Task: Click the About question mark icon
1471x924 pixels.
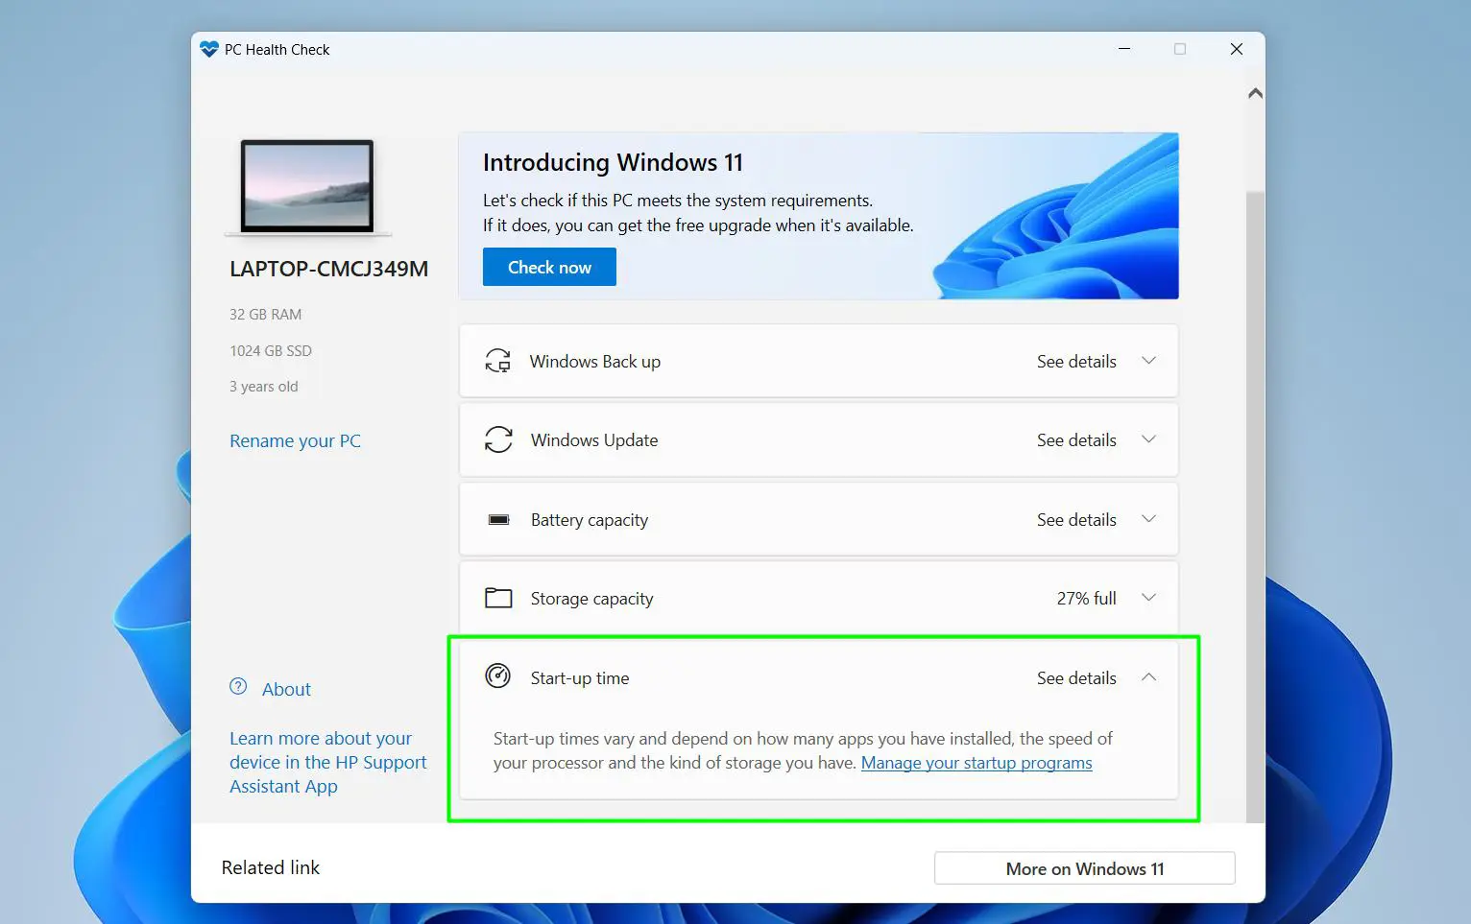Action: click(x=238, y=687)
